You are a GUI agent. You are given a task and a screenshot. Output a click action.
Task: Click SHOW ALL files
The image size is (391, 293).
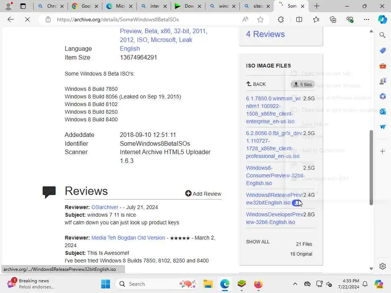(258, 241)
